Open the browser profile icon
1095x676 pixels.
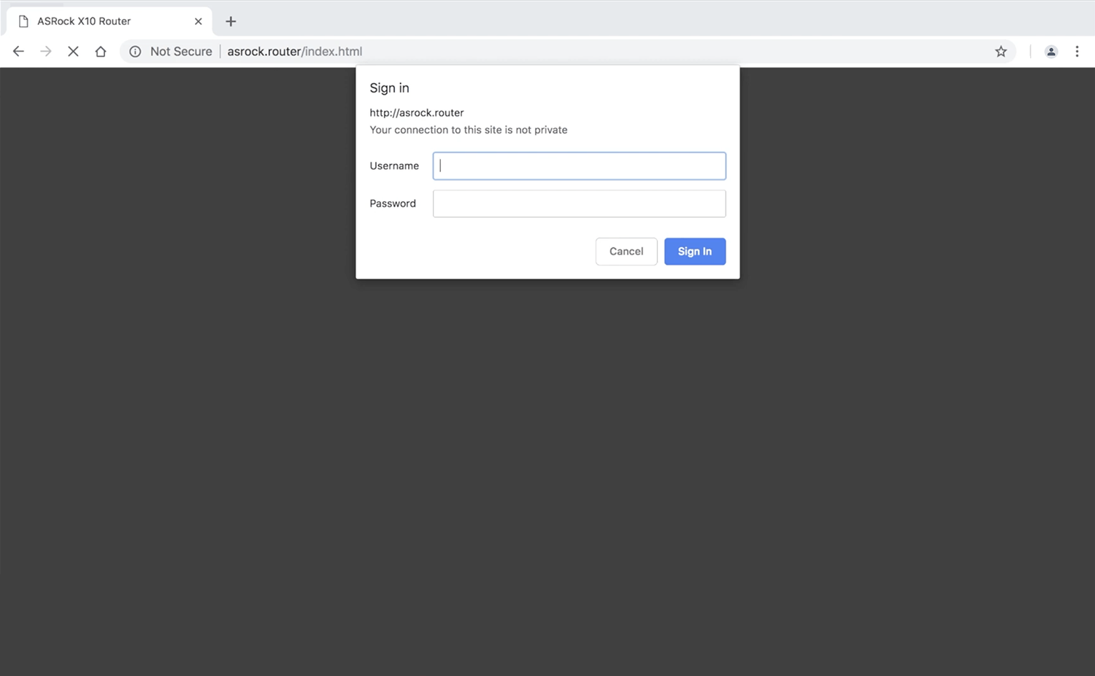(x=1051, y=51)
